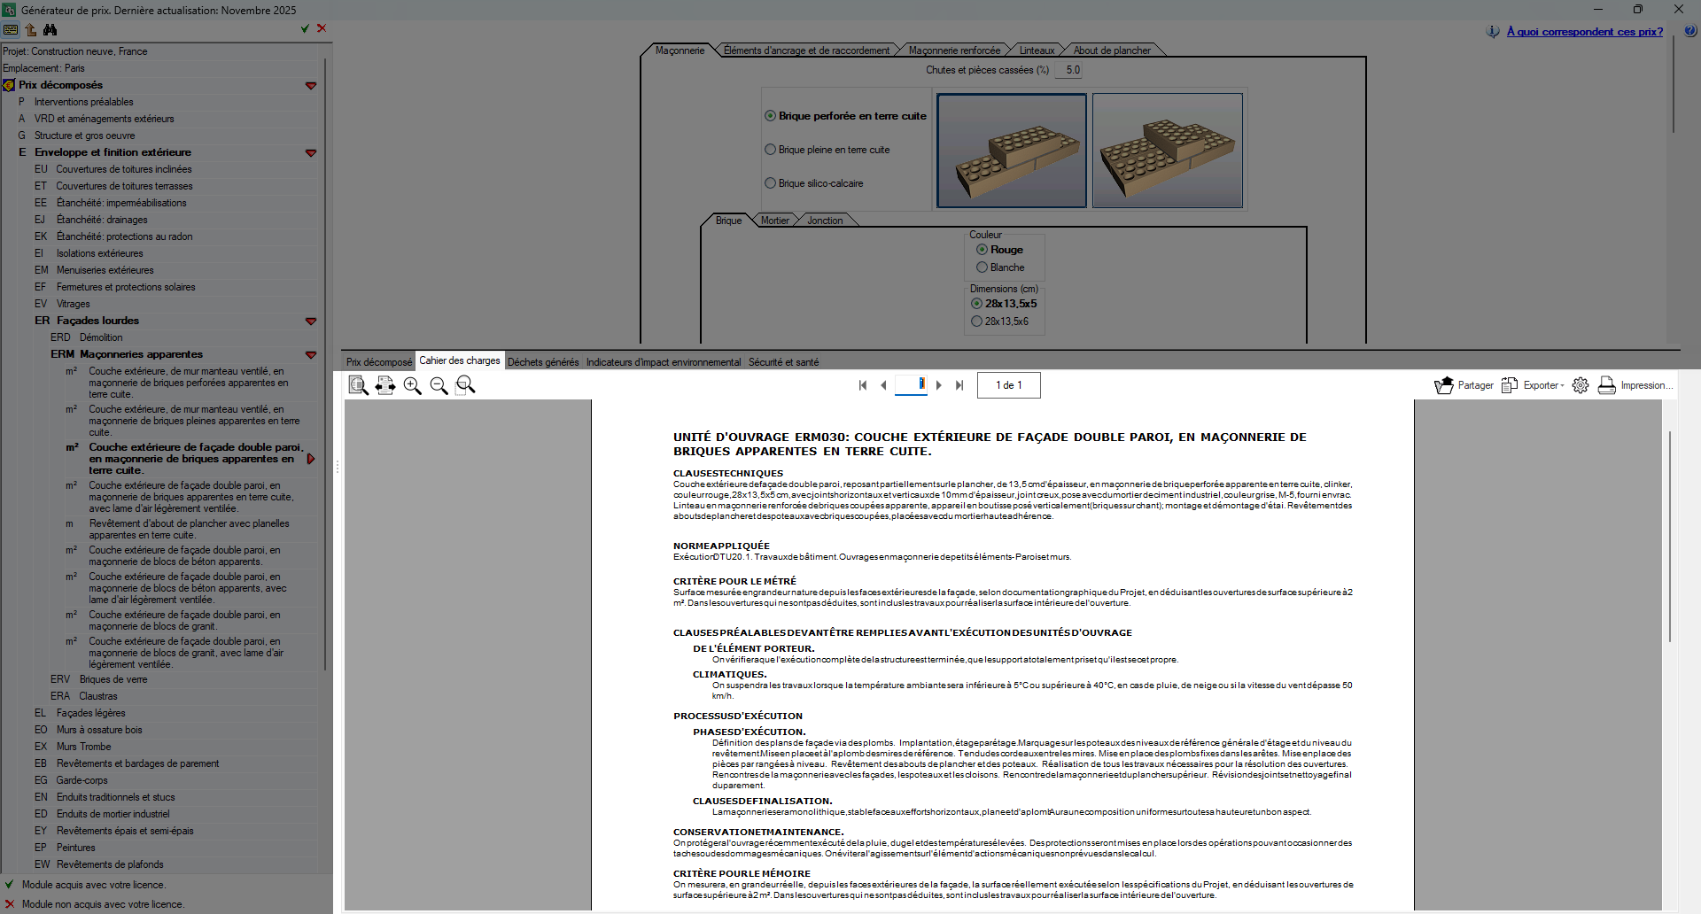Switch to Éléments d'ancrage et de raccordement tab

tap(806, 50)
